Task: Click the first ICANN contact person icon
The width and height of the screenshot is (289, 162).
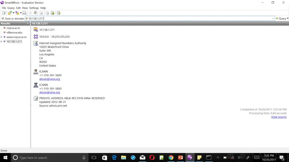Action: pyautogui.click(x=36, y=72)
